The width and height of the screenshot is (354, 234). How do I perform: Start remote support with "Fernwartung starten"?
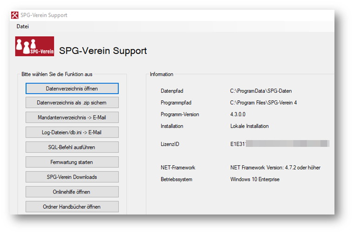click(x=72, y=162)
